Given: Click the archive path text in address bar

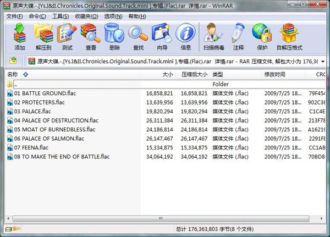Looking at the screenshot, I should click(177, 62).
